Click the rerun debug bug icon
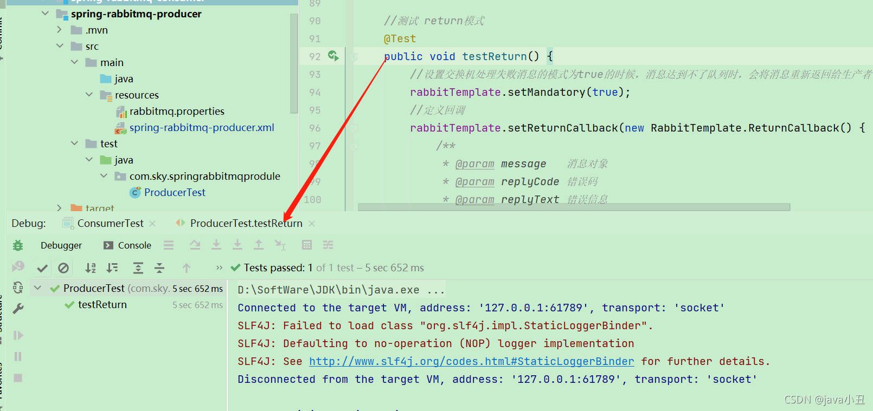This screenshot has width=873, height=411. 18,245
